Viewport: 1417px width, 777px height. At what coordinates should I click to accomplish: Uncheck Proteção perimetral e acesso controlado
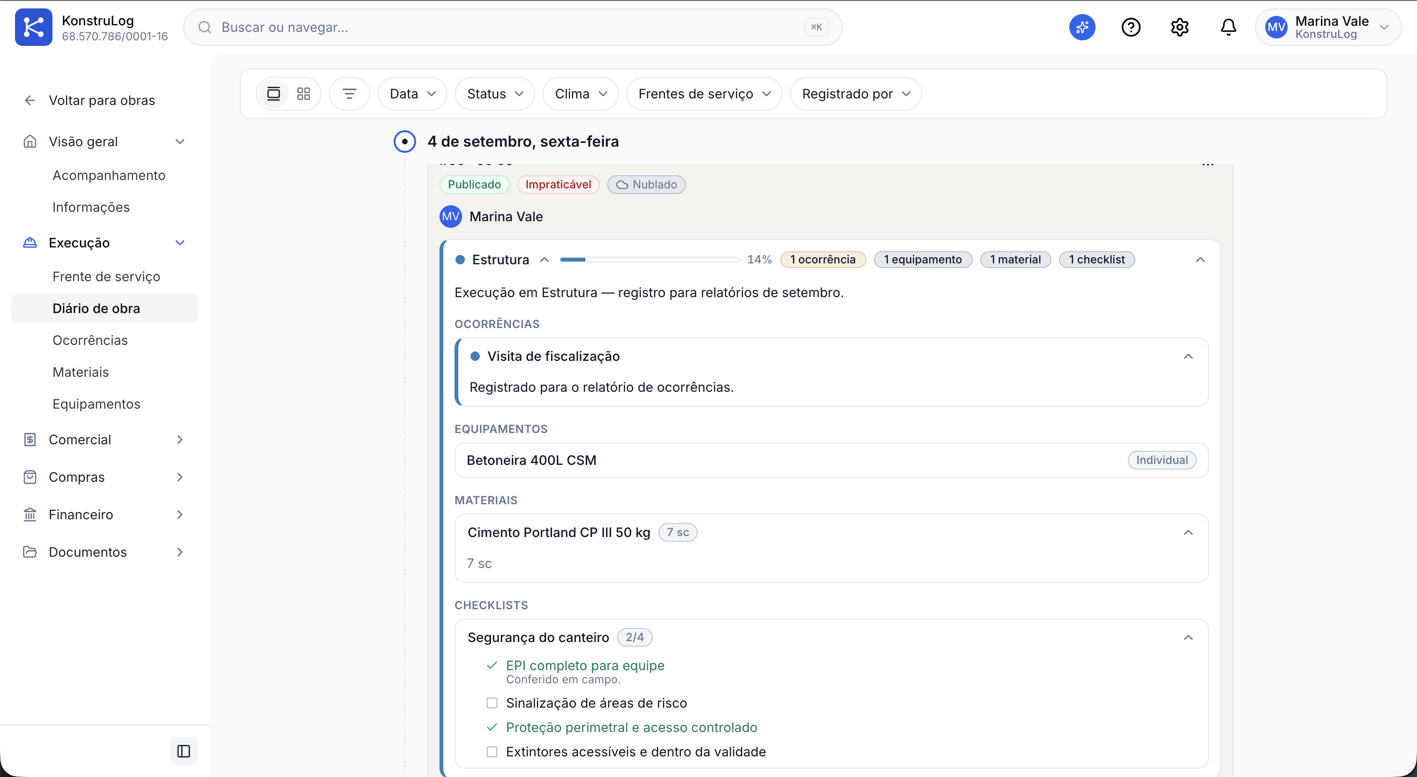492,727
